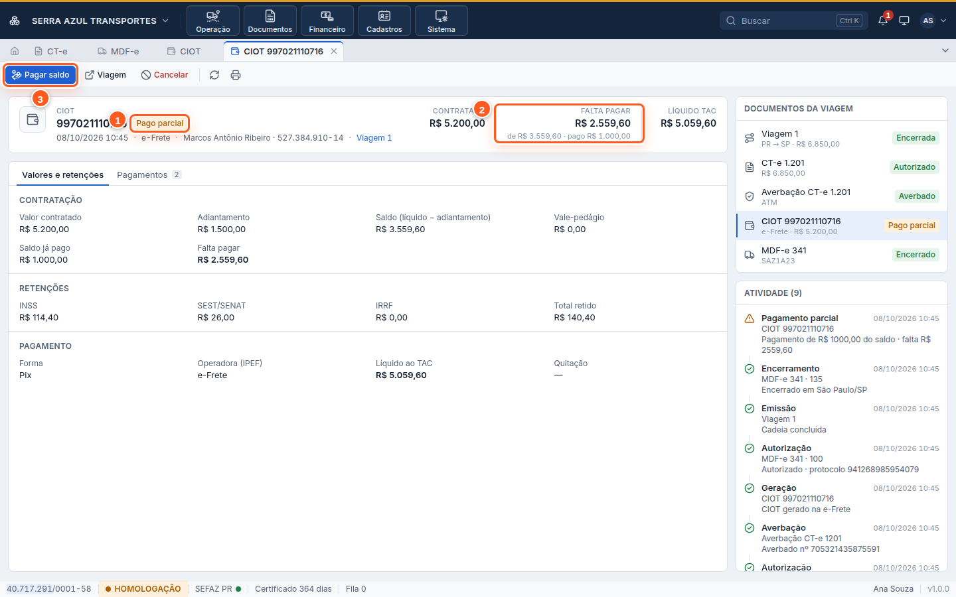Open CT-e 1.201 document row
This screenshot has width=956, height=597.
click(842, 167)
